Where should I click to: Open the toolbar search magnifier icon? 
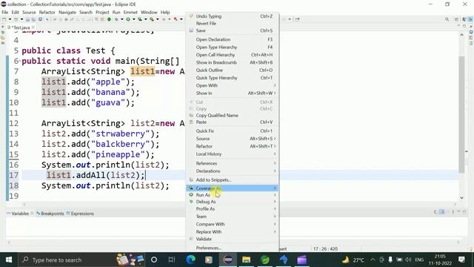(447, 19)
